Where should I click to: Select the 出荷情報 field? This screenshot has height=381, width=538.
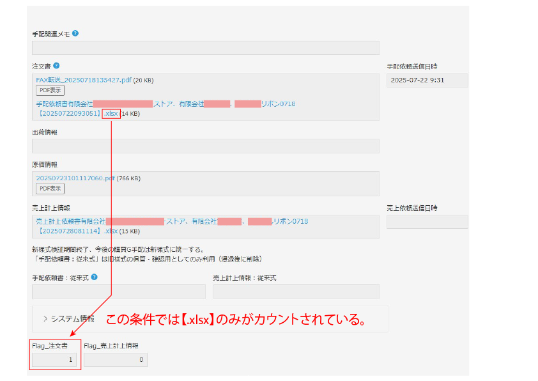click(x=205, y=146)
